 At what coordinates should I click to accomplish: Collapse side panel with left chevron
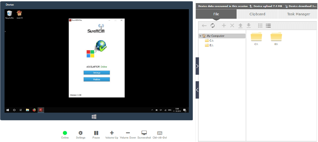pyautogui.click(x=197, y=90)
